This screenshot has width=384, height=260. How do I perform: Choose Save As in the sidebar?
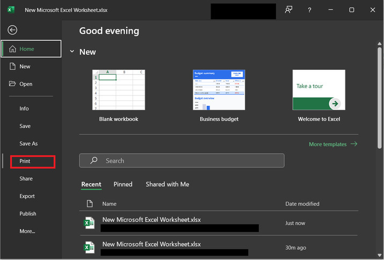[28, 143]
